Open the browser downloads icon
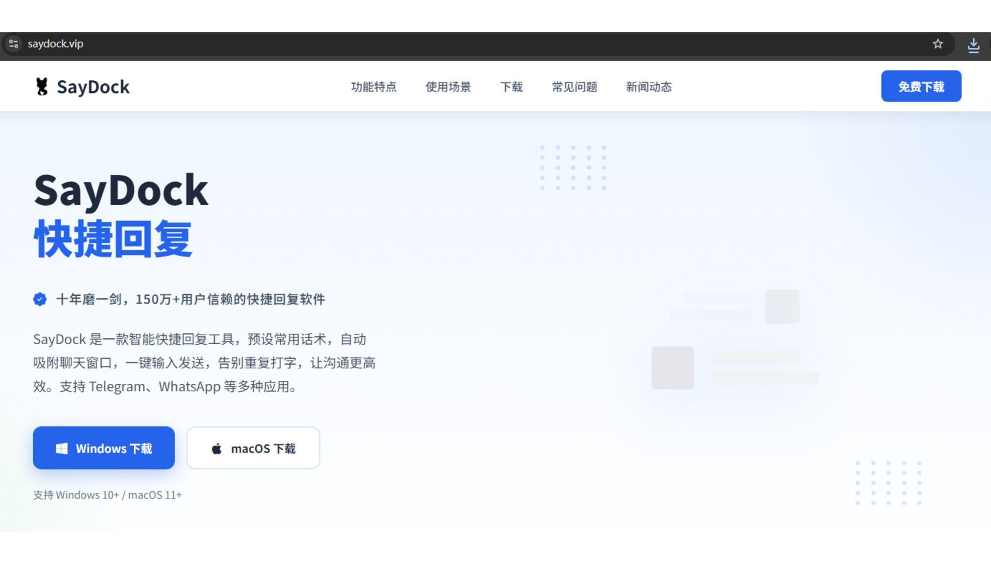 973,45
